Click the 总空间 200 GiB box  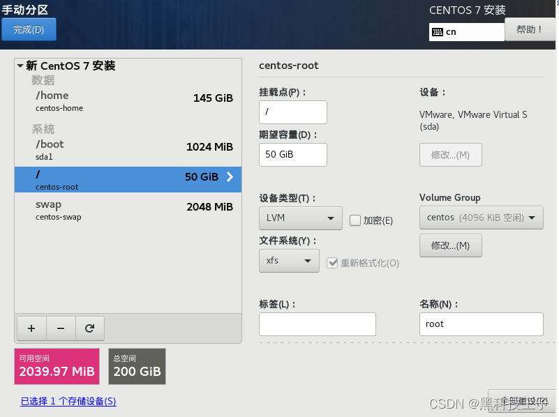click(x=137, y=366)
